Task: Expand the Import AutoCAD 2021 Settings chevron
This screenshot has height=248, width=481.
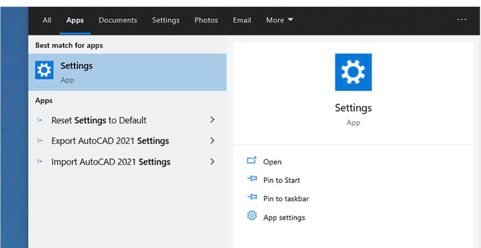Action: tap(212, 162)
